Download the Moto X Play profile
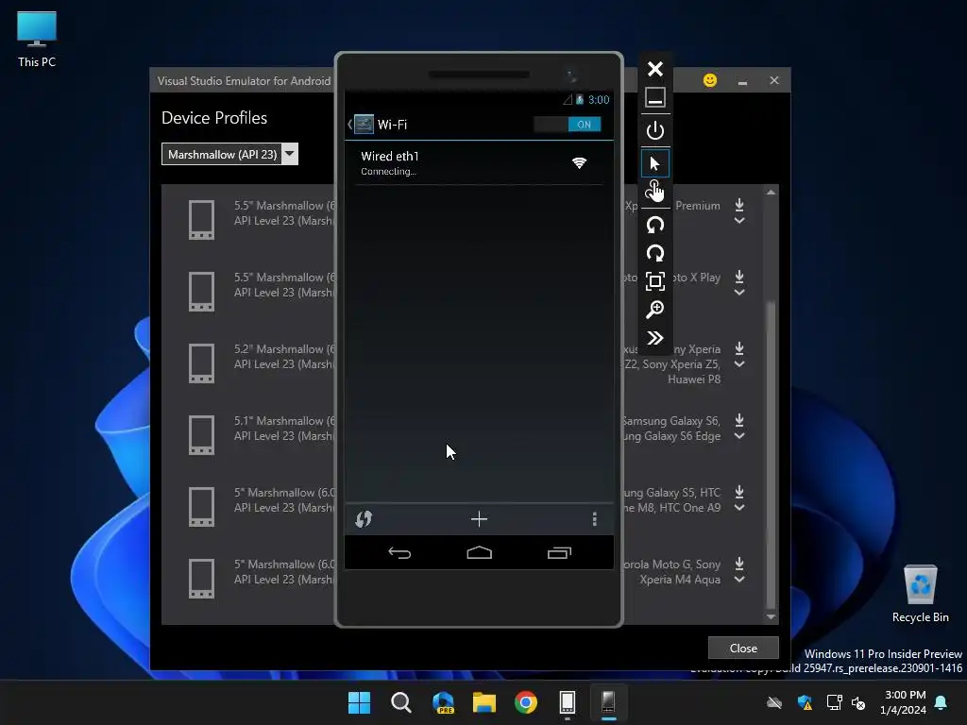The image size is (967, 725). point(739,277)
